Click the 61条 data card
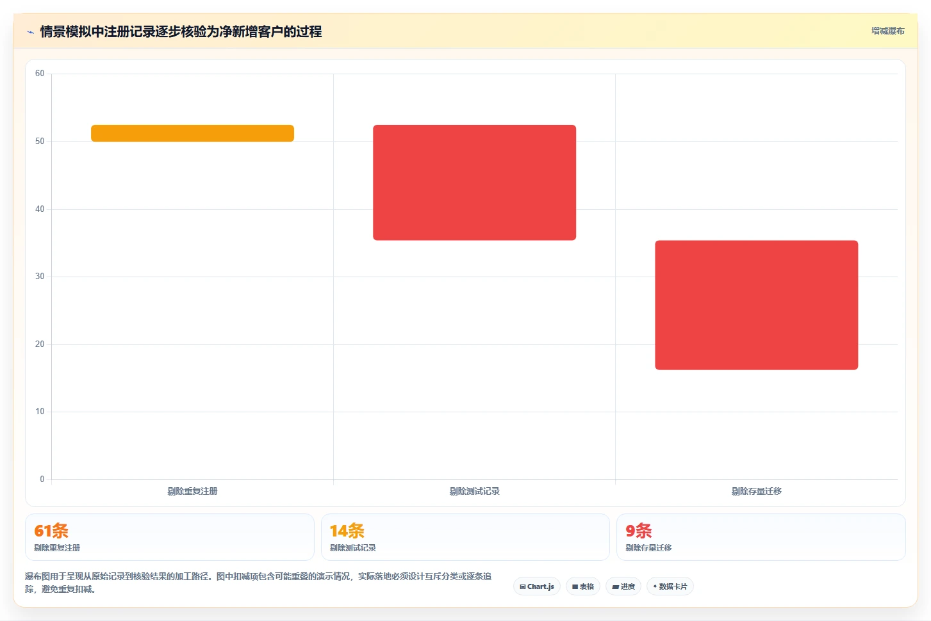Viewport: 931px width, 621px height. (170, 537)
